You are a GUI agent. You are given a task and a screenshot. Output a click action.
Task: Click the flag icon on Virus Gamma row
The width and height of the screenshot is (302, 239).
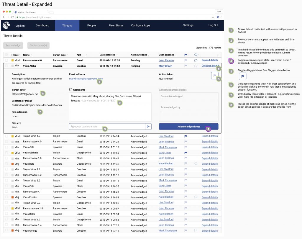[x=186, y=153]
